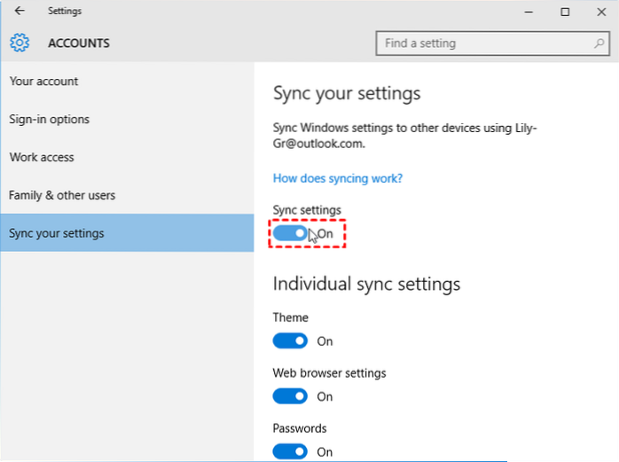This screenshot has height=462, width=619.
Task: Open 'How does syncing work?' link
Action: [338, 178]
